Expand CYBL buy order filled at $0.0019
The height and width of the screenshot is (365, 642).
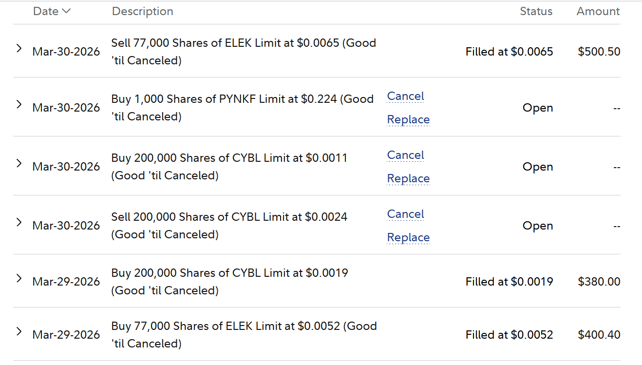coord(19,278)
